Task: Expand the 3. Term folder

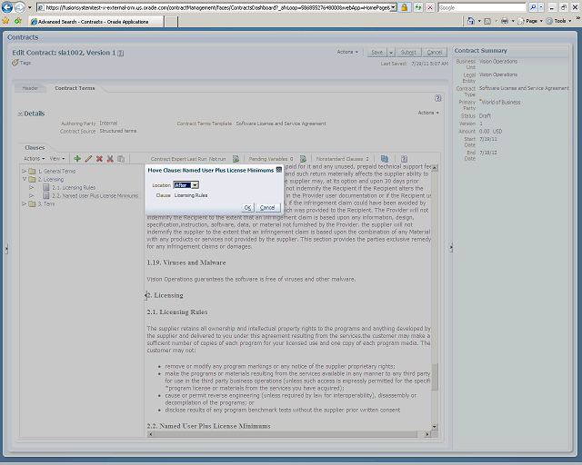Action: [25, 203]
